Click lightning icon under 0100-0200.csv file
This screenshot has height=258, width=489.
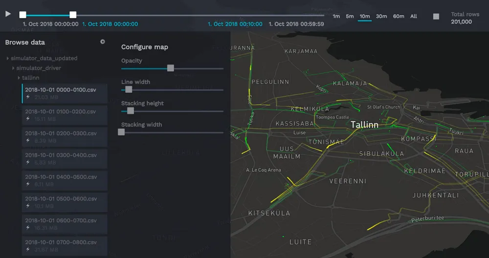[28, 119]
